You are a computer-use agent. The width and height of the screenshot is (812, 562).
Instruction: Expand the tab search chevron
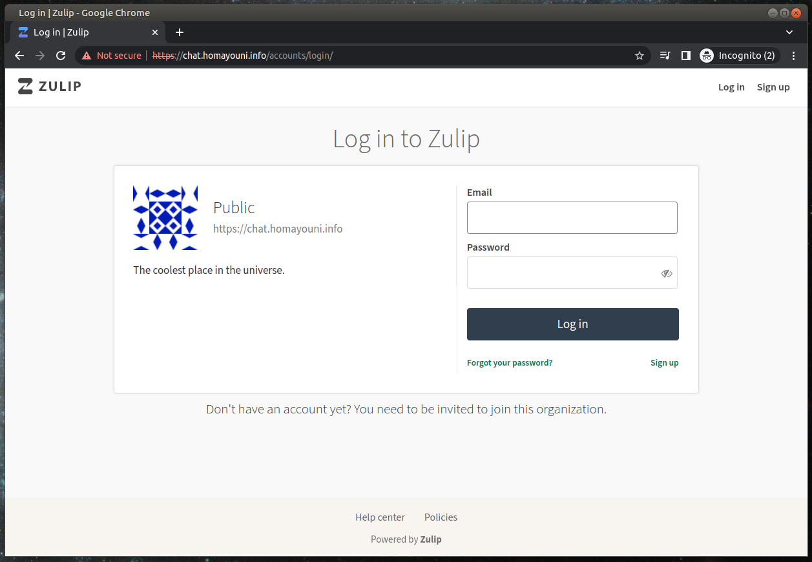point(789,32)
